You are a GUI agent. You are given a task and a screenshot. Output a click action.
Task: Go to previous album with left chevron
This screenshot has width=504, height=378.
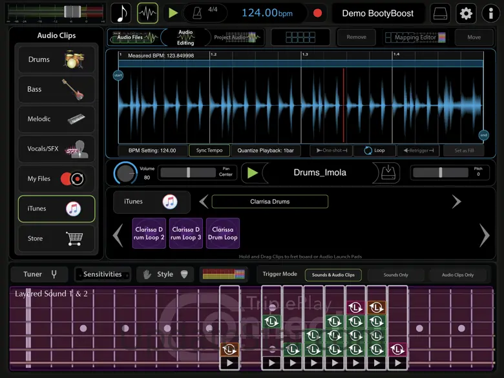tap(204, 202)
